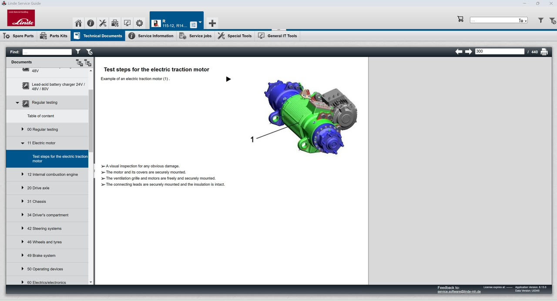This screenshot has height=301, width=557.
Task: Open the General IT Tools tab
Action: pos(277,36)
